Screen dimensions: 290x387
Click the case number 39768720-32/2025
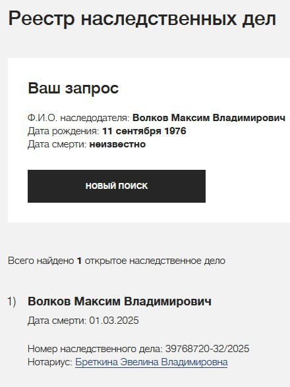pyautogui.click(x=207, y=349)
